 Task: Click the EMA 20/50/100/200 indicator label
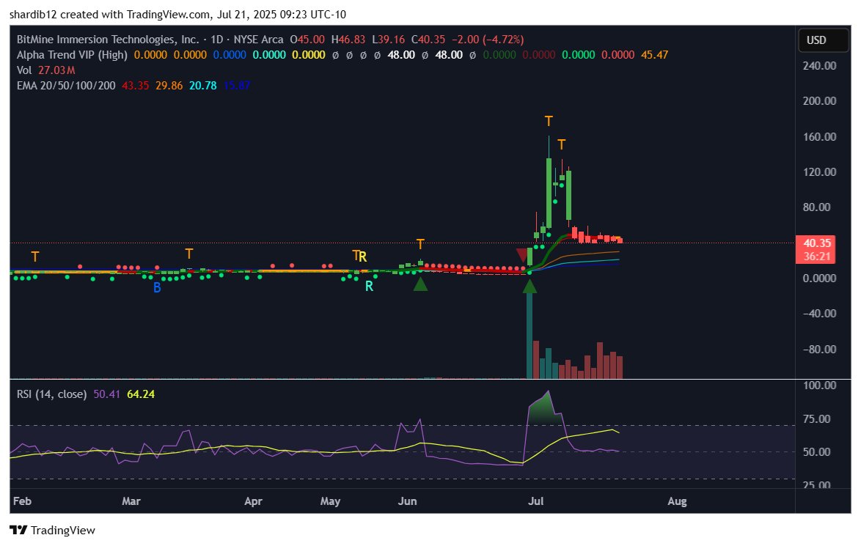tap(66, 86)
